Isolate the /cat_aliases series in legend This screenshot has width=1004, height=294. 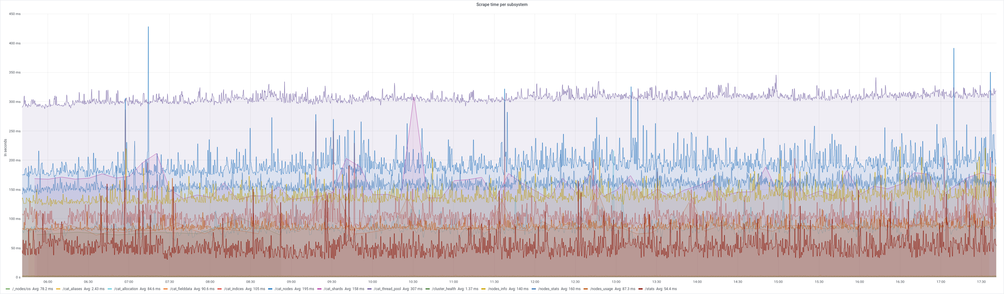click(x=72, y=289)
